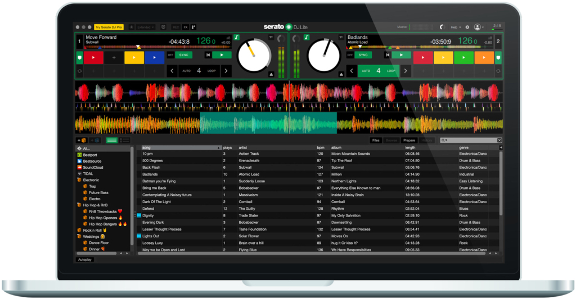Screen dimensions: 576x299
Task: Halve the loop size on deck 2
Action: point(352,71)
